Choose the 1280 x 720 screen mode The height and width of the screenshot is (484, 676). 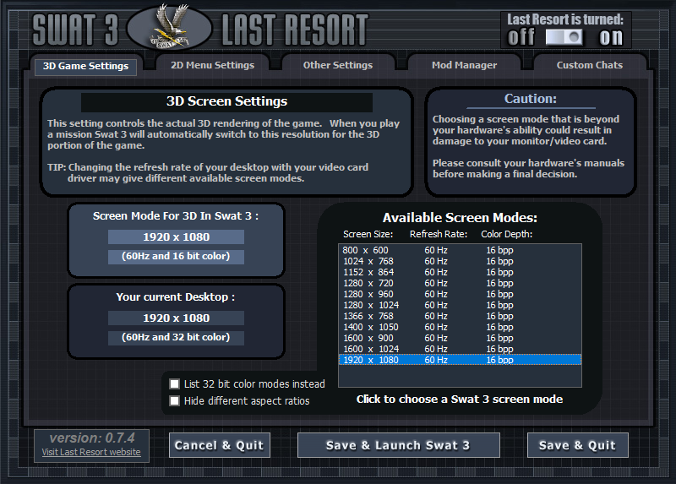[x=460, y=283]
